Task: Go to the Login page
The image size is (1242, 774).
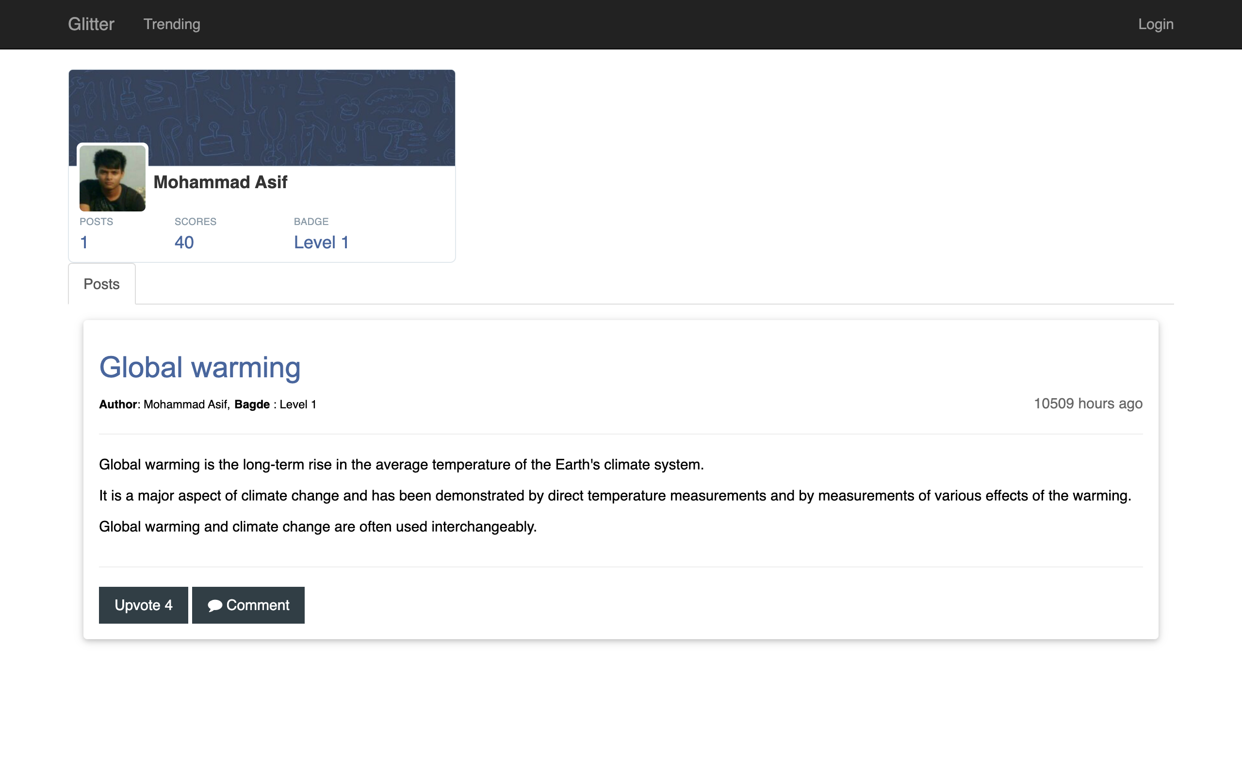Action: (x=1156, y=24)
